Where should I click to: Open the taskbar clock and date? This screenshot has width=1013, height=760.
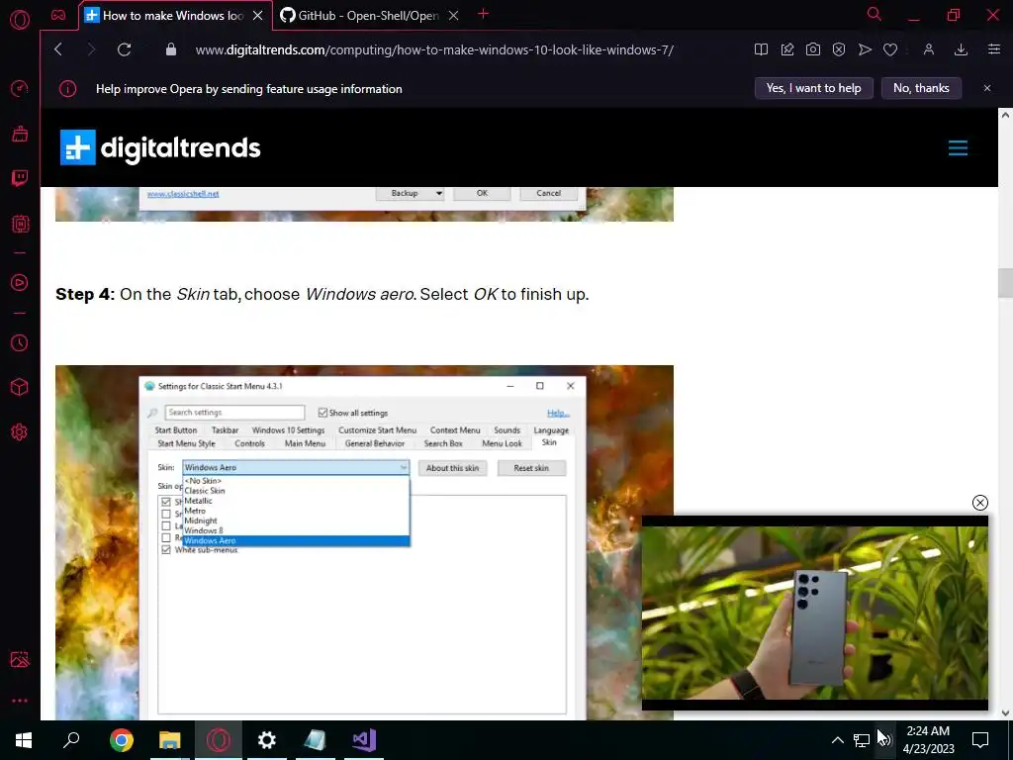pos(928,740)
